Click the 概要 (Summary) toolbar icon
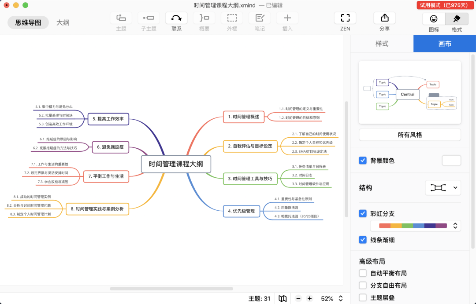This screenshot has width=476, height=304. pyautogui.click(x=204, y=18)
